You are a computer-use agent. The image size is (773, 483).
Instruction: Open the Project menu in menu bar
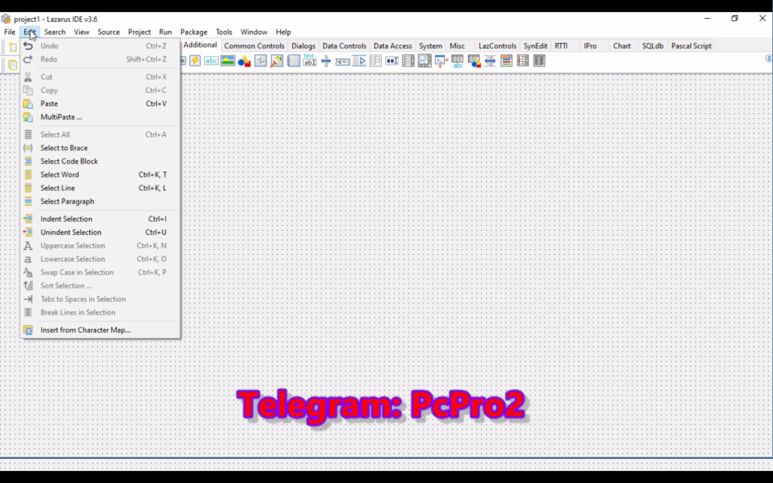pyautogui.click(x=139, y=32)
